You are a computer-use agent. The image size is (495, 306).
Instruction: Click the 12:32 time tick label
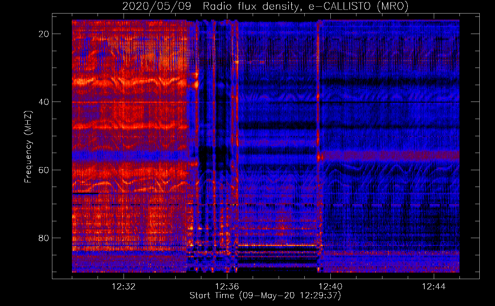124,287
